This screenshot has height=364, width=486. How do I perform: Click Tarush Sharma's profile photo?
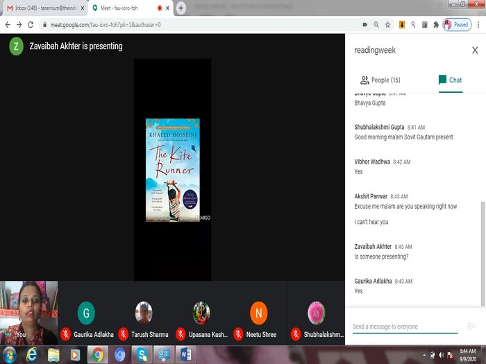coord(144,313)
